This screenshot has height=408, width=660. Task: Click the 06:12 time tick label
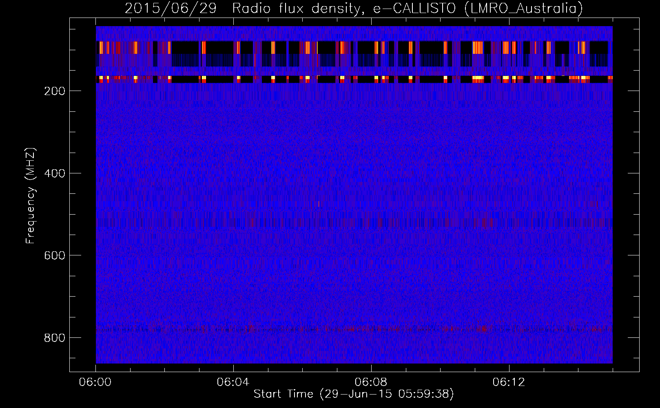coord(509,382)
